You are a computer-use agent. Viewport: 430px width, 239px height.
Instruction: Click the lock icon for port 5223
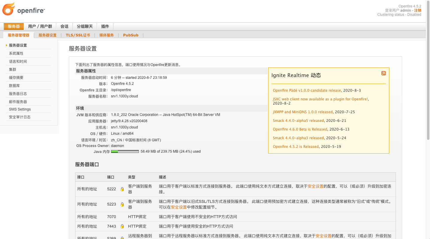122,204
